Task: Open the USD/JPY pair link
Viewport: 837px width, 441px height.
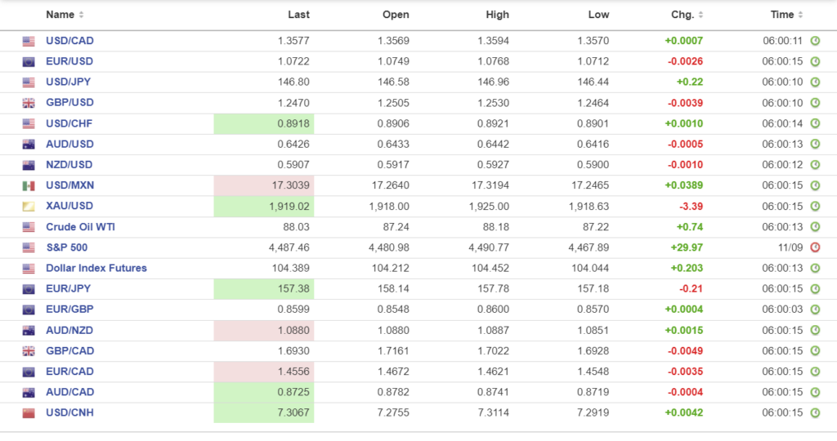Action: coord(69,82)
